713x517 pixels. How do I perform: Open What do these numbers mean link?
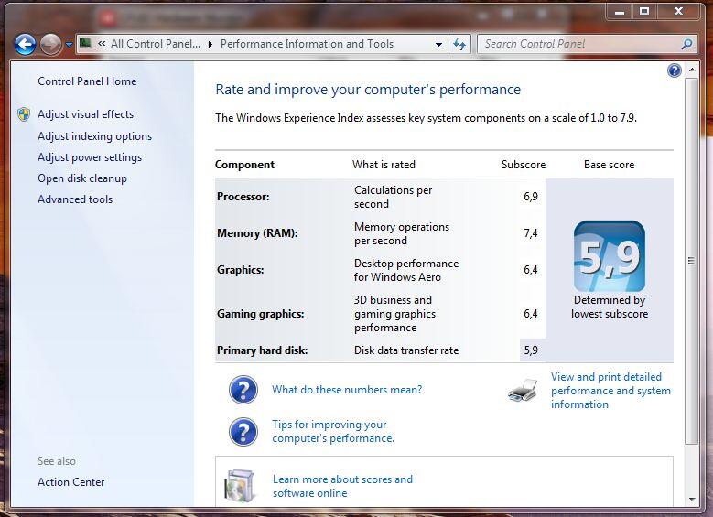[347, 390]
